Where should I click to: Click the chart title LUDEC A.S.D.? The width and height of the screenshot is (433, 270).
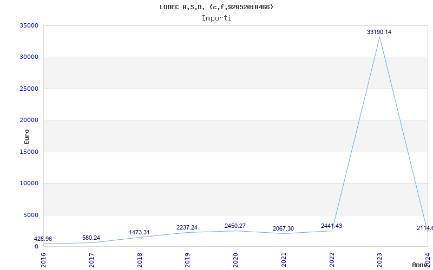(x=216, y=7)
